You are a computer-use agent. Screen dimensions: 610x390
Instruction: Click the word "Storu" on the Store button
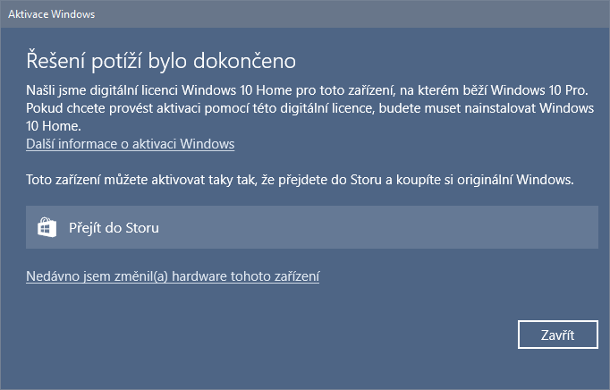[x=141, y=227]
